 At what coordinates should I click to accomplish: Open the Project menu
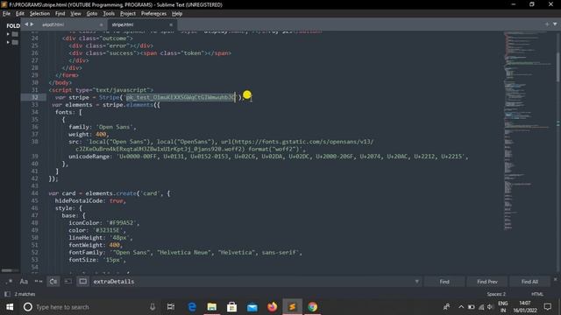click(128, 14)
